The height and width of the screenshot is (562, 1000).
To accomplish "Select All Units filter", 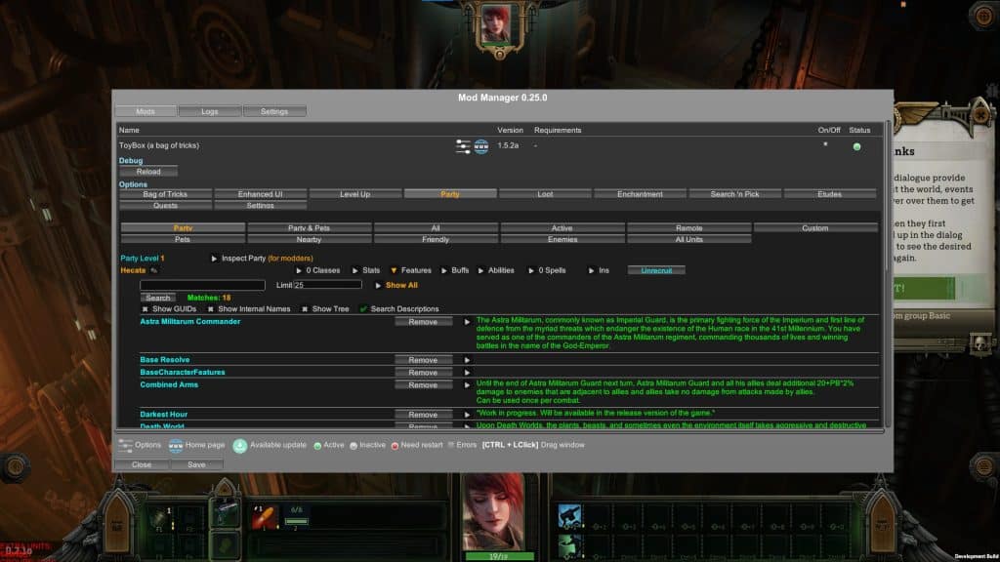I will [688, 240].
